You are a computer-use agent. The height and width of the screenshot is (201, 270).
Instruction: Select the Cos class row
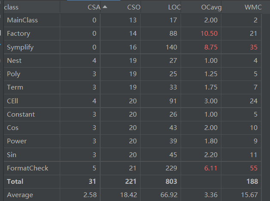click(13, 128)
